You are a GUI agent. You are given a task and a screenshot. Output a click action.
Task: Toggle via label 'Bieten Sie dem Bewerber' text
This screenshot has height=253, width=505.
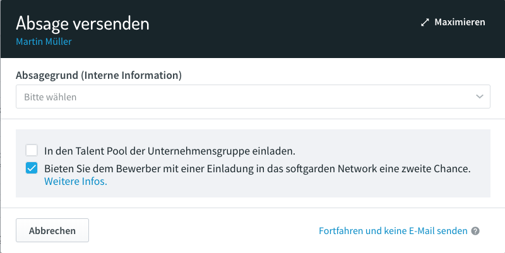click(258, 168)
